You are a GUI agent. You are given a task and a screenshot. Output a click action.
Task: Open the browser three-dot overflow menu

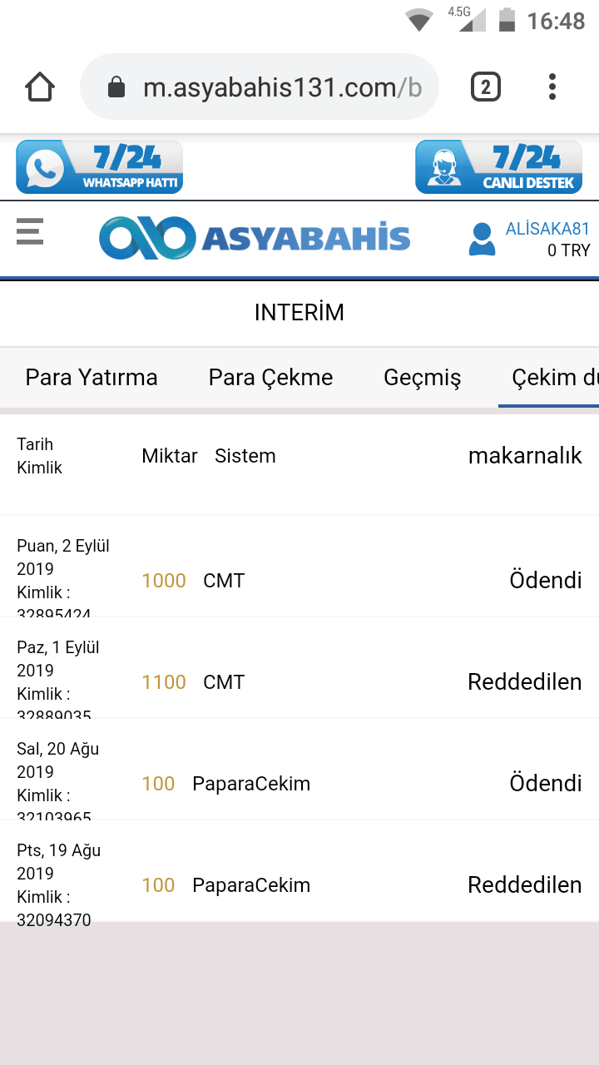[x=552, y=87]
